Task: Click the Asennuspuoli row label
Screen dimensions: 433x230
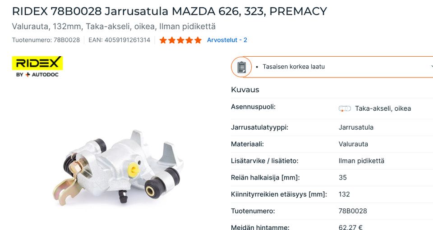Action: tap(253, 107)
